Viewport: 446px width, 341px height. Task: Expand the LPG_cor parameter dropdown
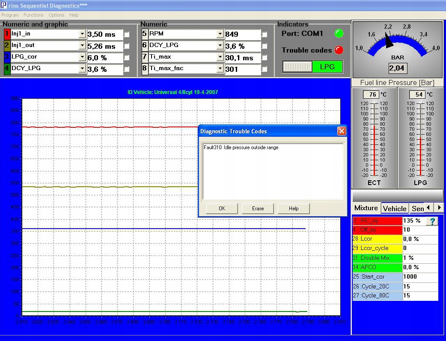82,57
